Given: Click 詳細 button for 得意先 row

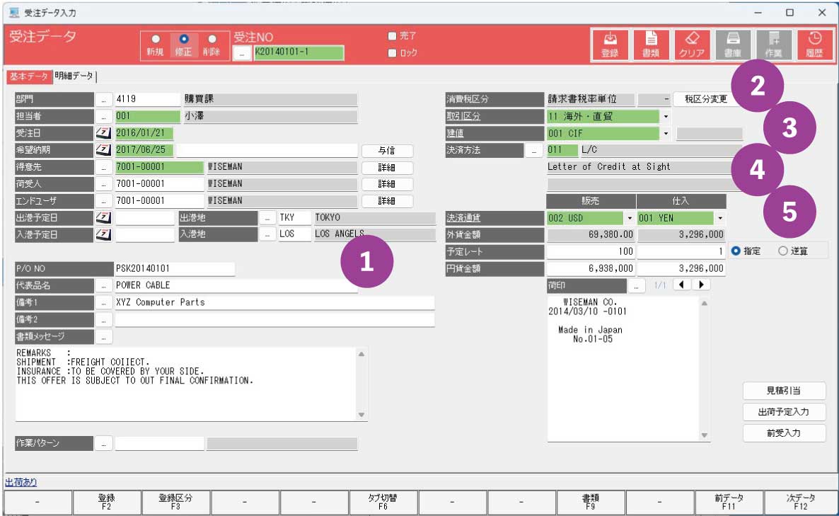Looking at the screenshot, I should [387, 168].
